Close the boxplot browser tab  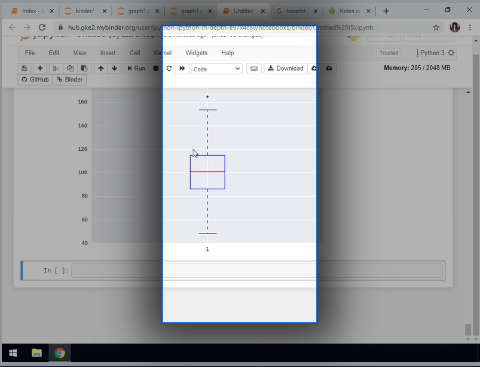pyautogui.click(x=316, y=11)
